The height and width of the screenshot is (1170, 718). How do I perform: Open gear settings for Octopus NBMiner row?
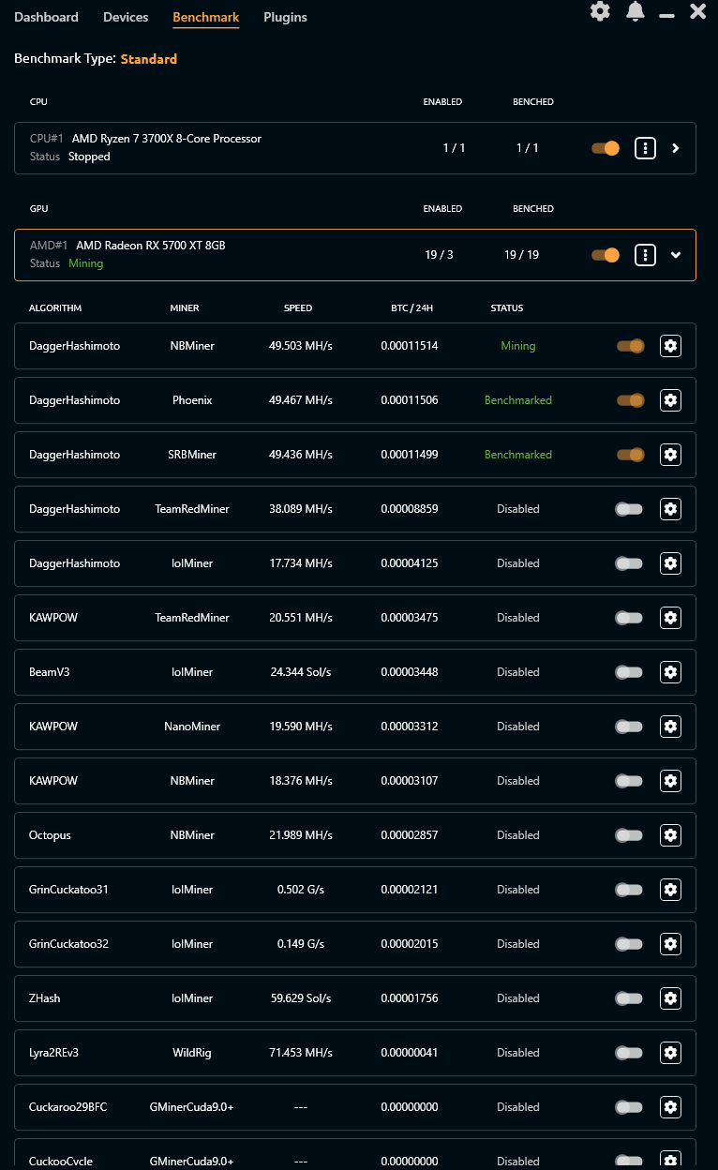[x=670, y=835]
